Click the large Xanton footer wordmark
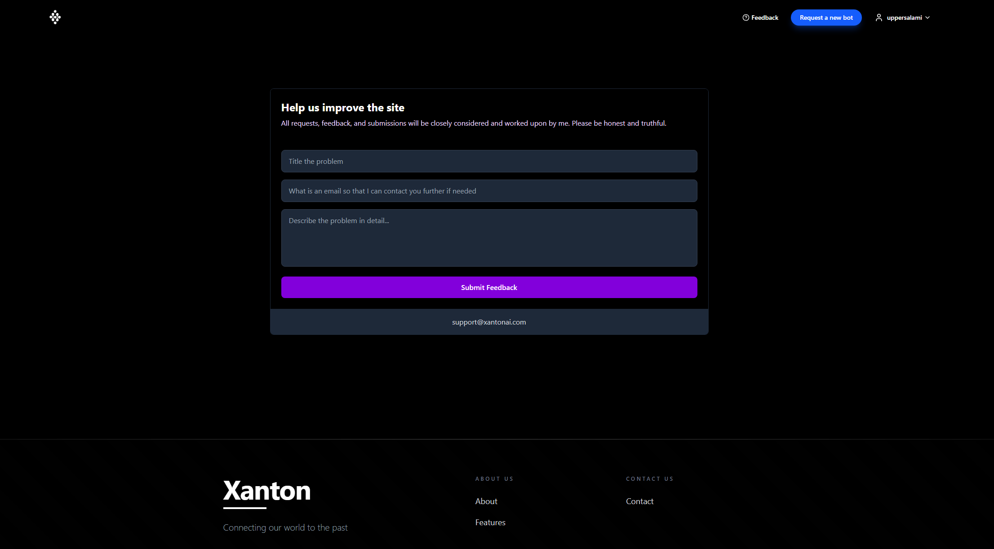This screenshot has width=994, height=549. tap(267, 491)
